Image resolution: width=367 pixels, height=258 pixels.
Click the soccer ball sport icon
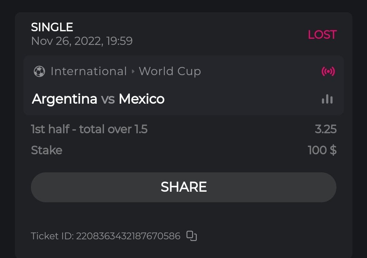pos(39,71)
